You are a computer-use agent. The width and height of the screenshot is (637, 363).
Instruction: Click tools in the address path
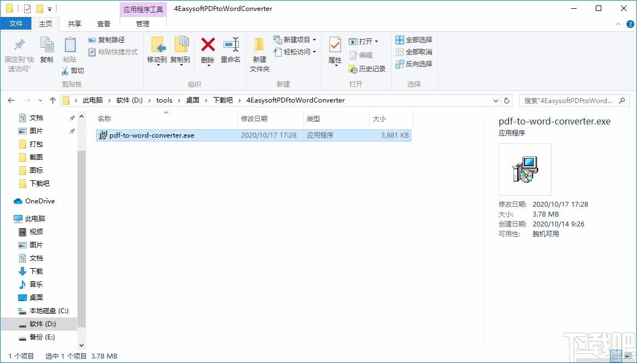pos(164,100)
